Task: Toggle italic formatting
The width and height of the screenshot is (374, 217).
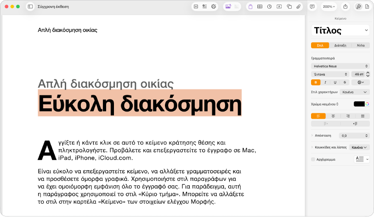Action: [x=325, y=83]
